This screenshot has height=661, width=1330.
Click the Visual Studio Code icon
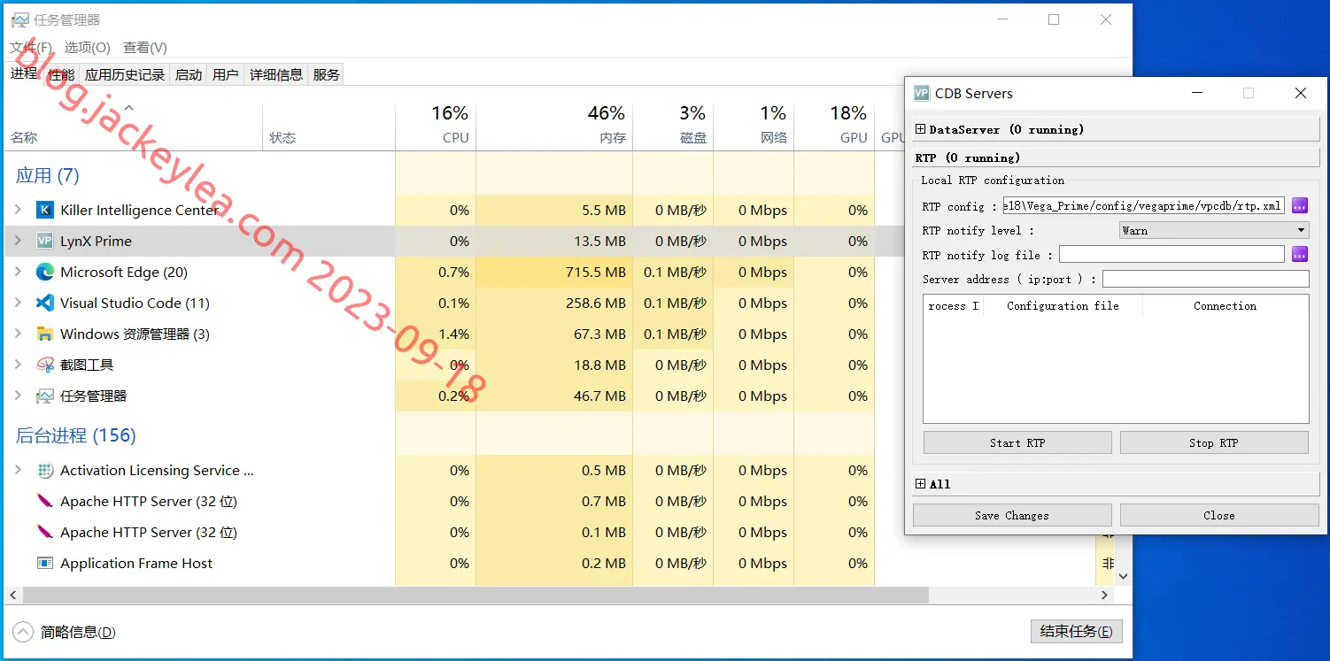[45, 304]
